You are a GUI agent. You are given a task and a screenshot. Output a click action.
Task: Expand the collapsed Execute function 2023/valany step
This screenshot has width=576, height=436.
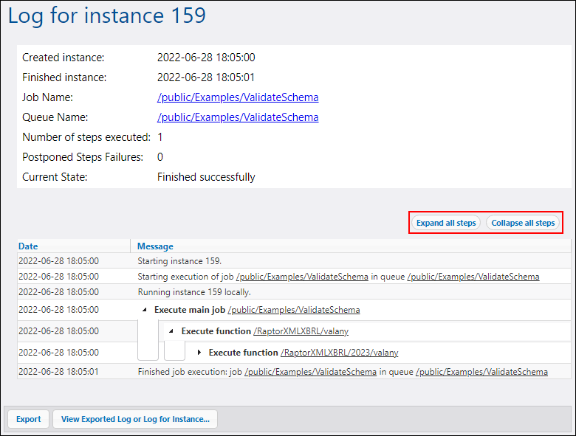tap(199, 353)
